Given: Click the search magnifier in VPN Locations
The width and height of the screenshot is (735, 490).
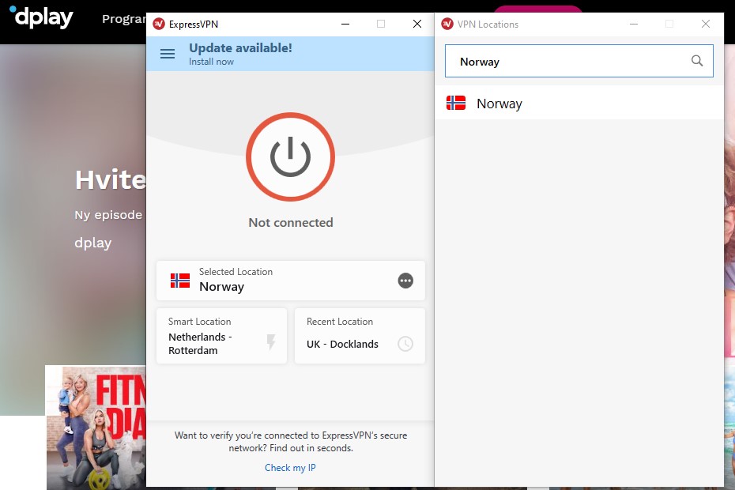Looking at the screenshot, I should 696,61.
